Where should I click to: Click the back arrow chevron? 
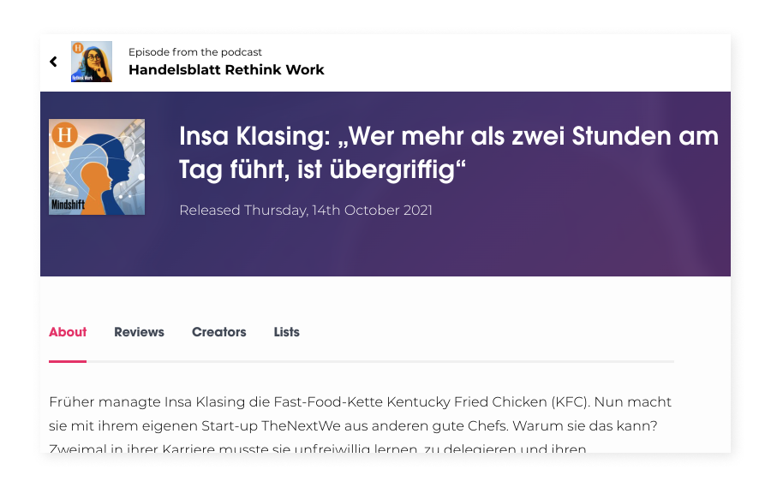pyautogui.click(x=53, y=62)
